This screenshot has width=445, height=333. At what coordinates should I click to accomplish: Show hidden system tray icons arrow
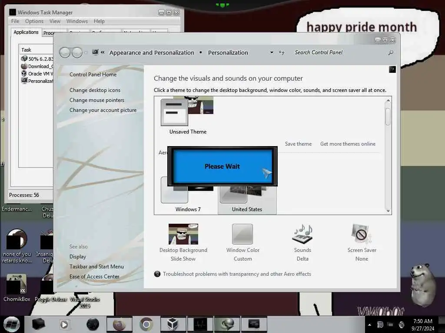click(369, 325)
